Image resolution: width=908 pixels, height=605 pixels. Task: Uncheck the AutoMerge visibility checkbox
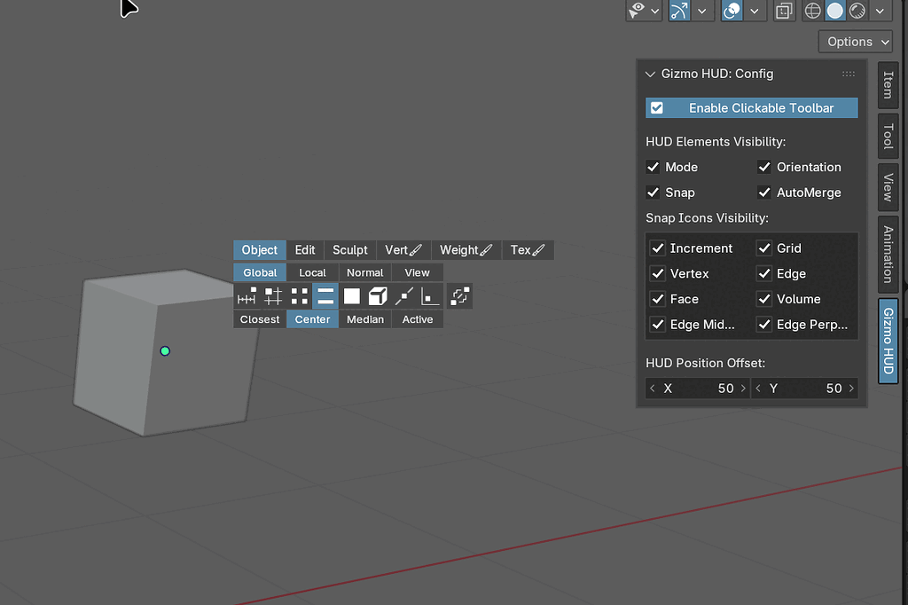764,192
